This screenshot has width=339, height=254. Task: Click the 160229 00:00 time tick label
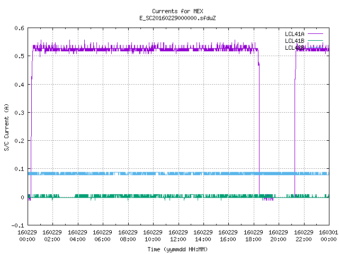click(27, 236)
